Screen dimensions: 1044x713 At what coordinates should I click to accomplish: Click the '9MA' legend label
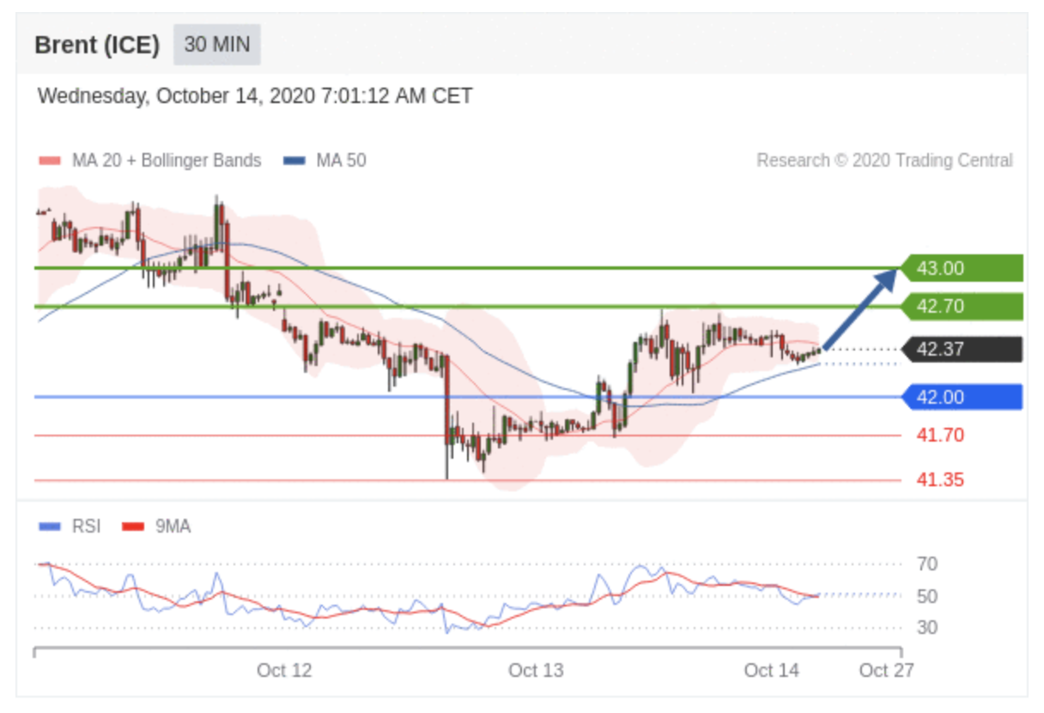(173, 527)
